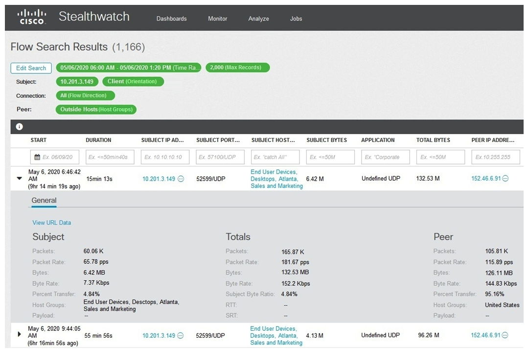Open the host groups link in the 6:46:42 row
This screenshot has height=351, width=528.
tap(276, 179)
